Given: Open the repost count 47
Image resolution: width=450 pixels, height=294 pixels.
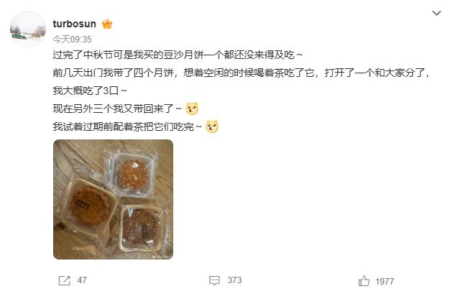Looking at the screenshot, I should pyautogui.click(x=82, y=280).
